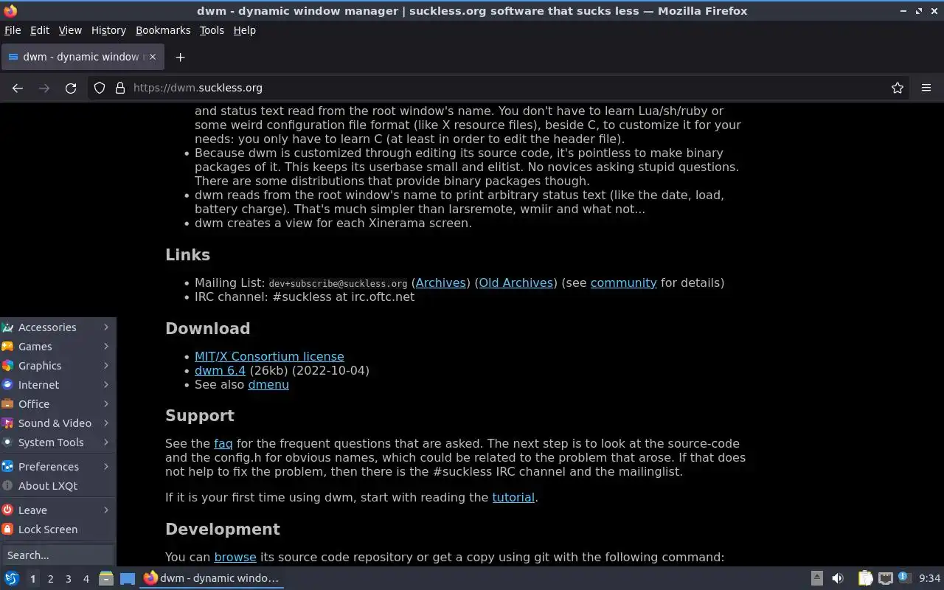Screen dimensions: 944x590
Task: Select the dwm browser tab
Action: [81, 57]
